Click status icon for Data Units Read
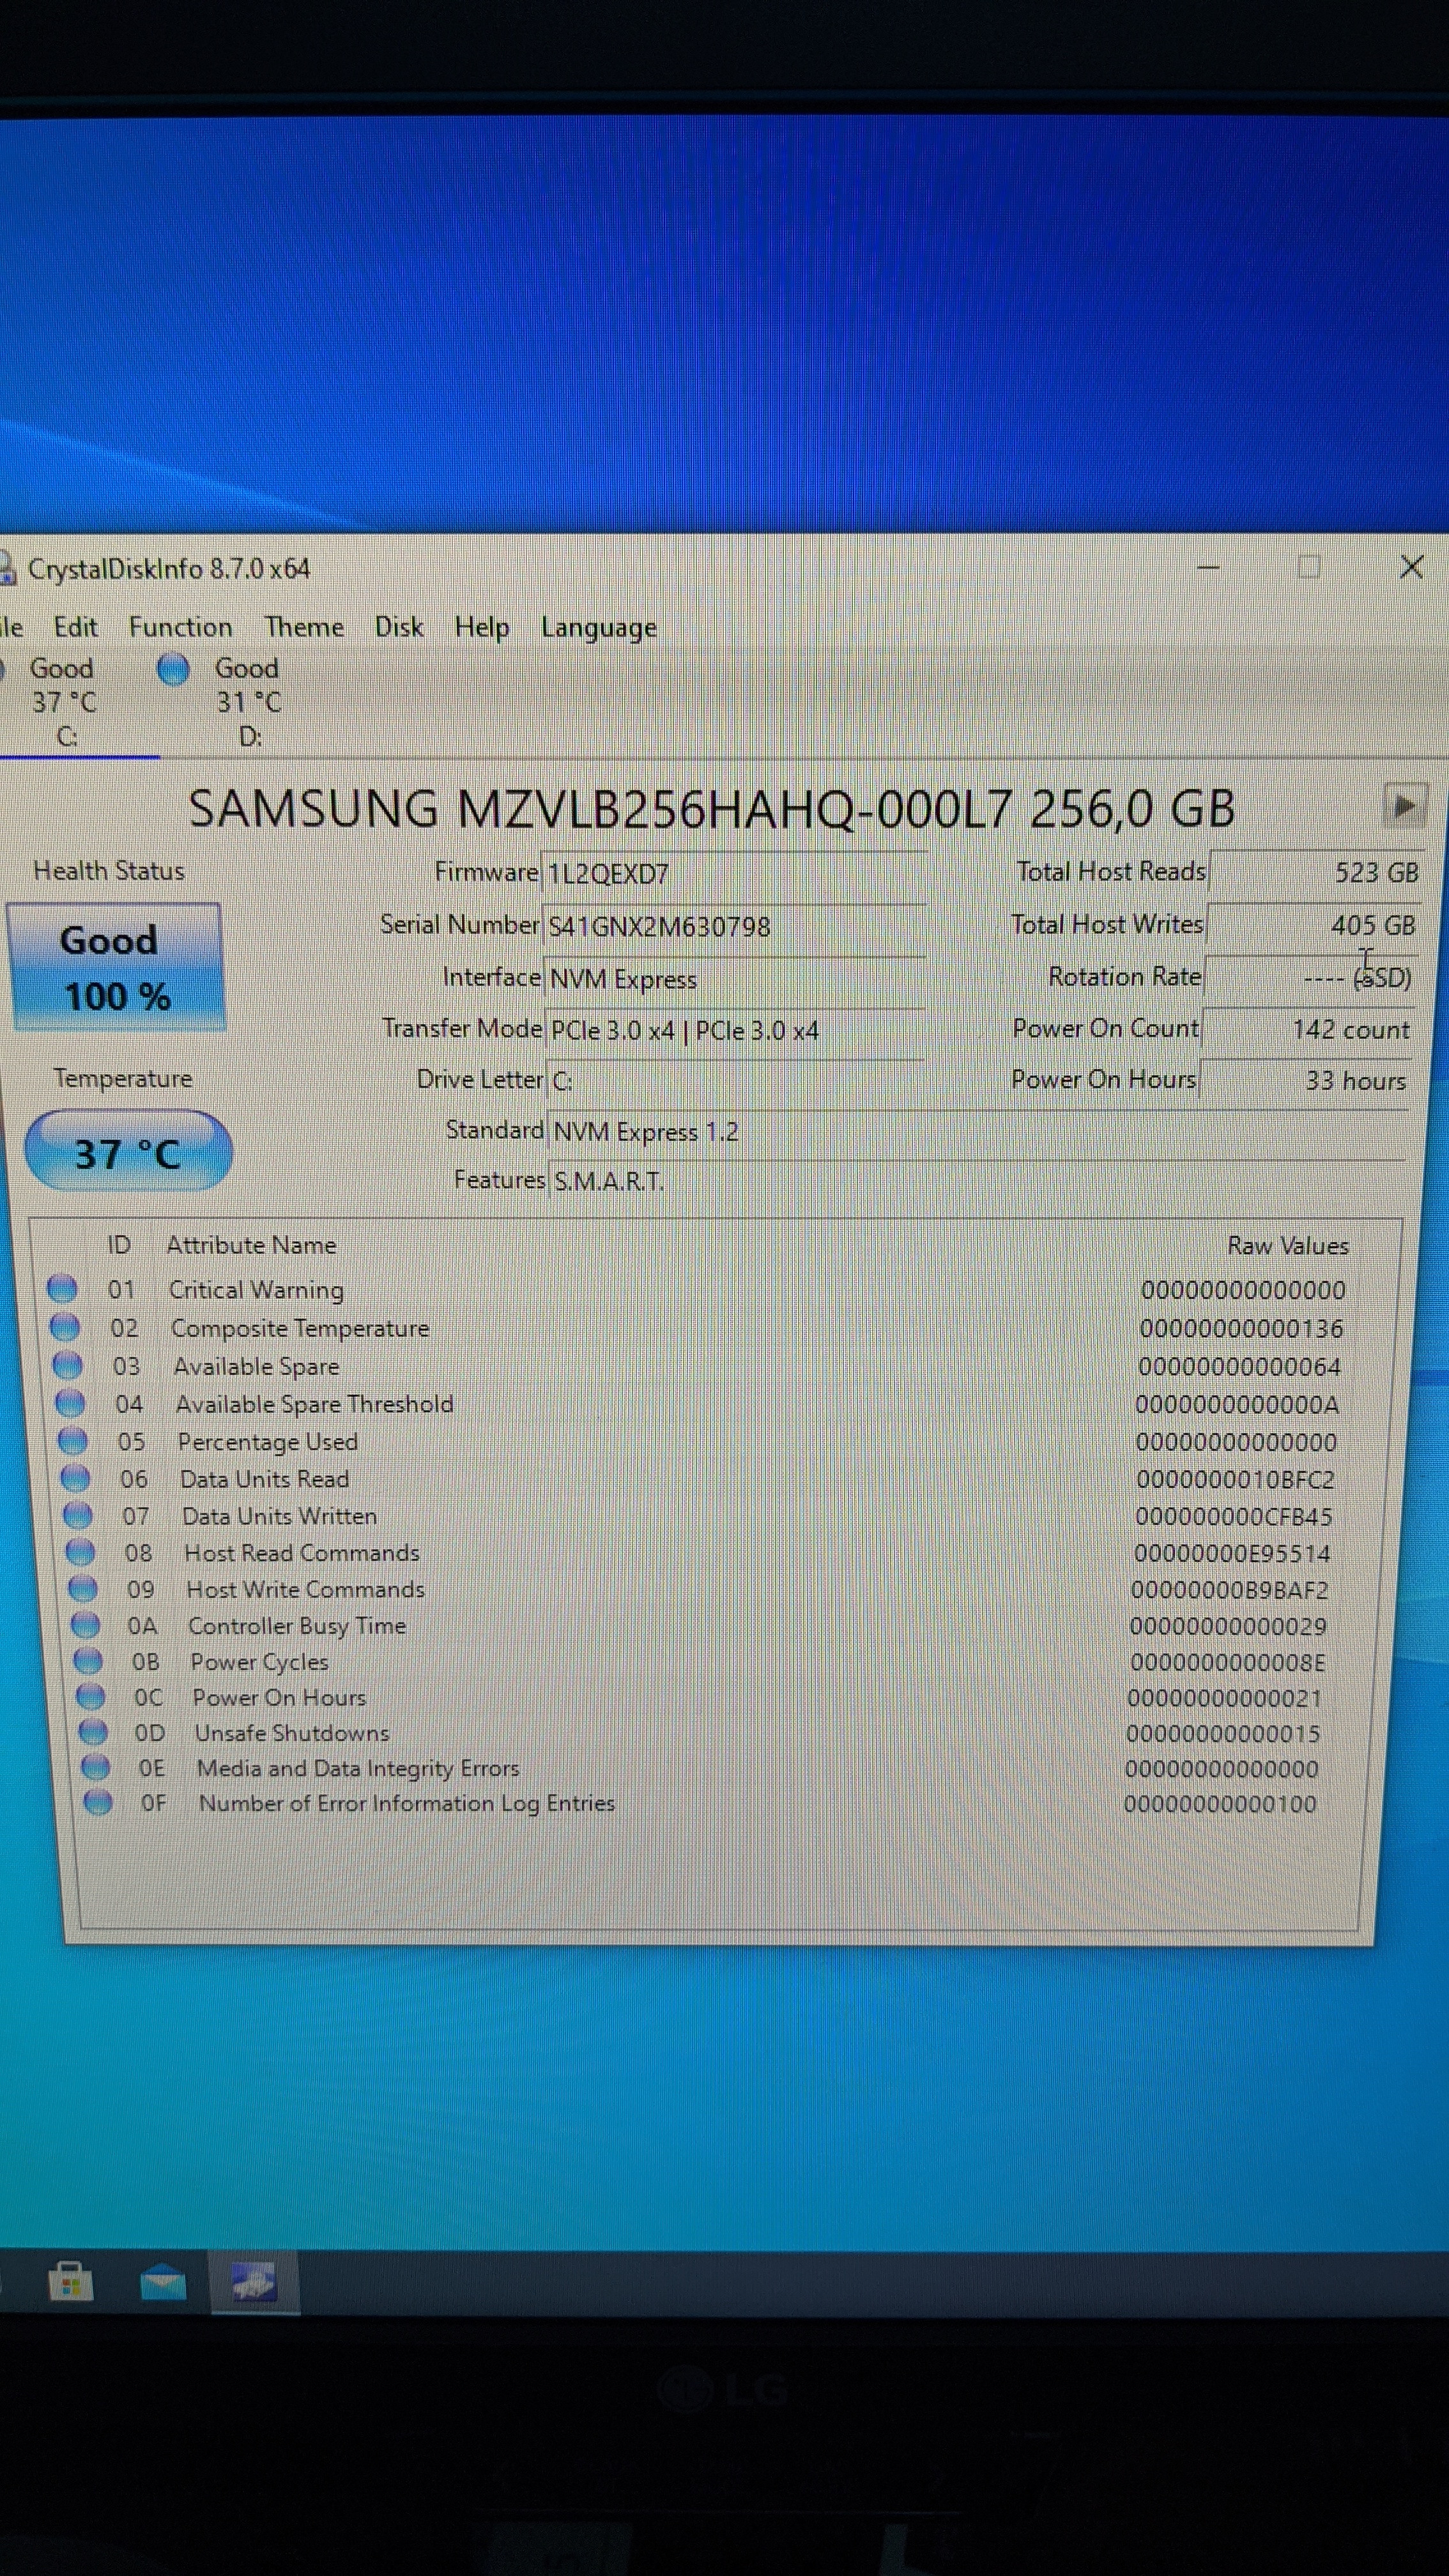 pos(76,1477)
